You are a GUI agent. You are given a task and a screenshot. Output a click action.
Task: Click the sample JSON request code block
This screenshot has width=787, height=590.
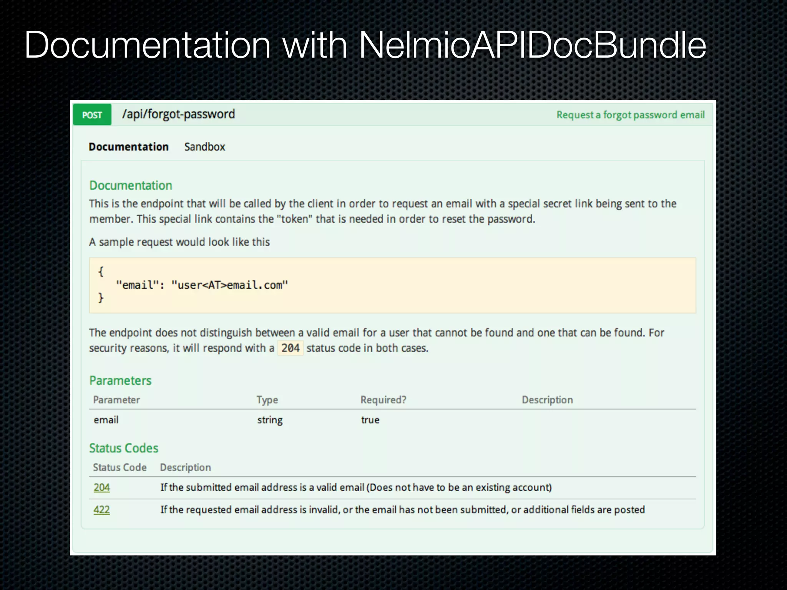coord(392,285)
